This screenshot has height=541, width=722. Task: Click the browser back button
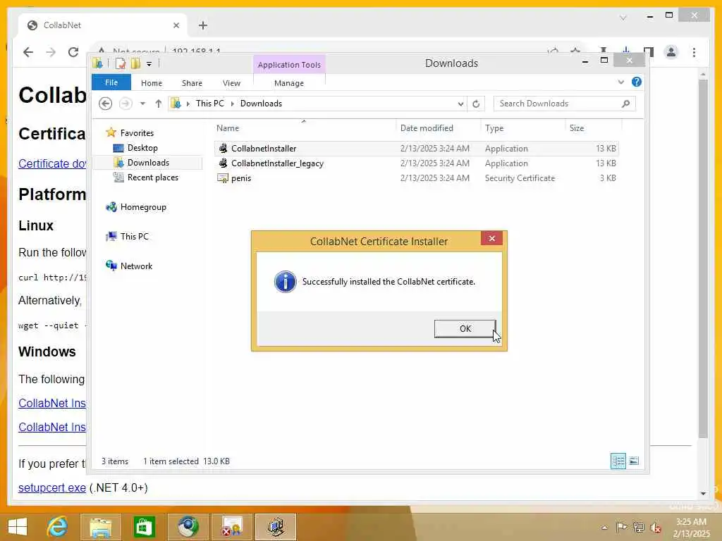(28, 52)
